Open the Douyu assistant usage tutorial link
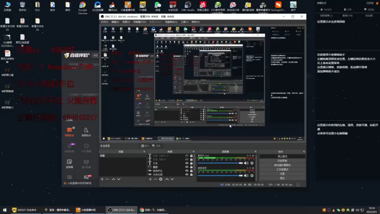This screenshot has height=214, width=380. [x=78, y=183]
